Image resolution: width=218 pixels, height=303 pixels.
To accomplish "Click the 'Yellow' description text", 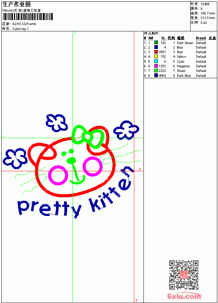I will point(181,57).
